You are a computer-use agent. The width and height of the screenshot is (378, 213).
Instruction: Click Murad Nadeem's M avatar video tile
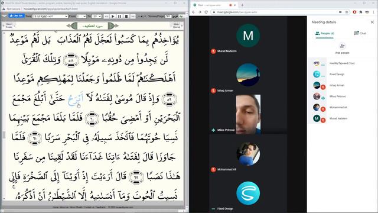pos(248,35)
